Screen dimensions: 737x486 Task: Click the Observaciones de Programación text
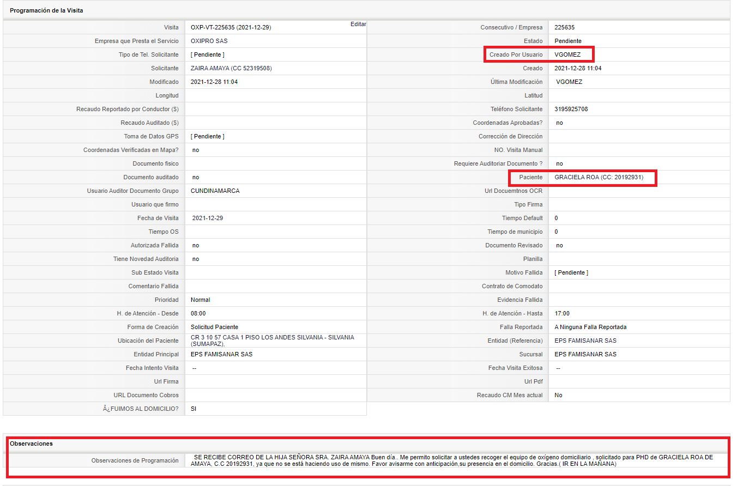coord(453,460)
